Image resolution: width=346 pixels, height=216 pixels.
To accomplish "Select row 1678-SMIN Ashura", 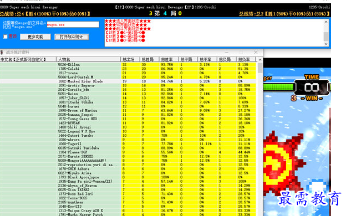I will (x=128, y=169).
